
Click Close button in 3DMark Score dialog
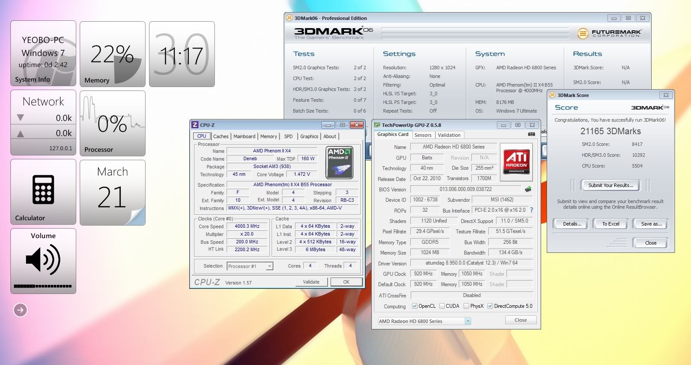click(x=651, y=243)
